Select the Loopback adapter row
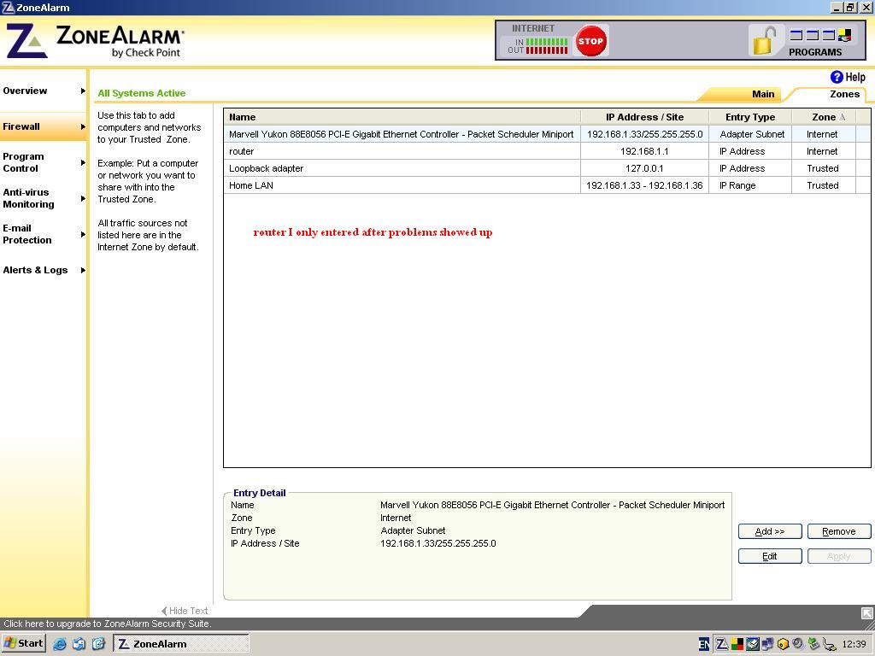Screen dimensions: 875x656 point(547,168)
